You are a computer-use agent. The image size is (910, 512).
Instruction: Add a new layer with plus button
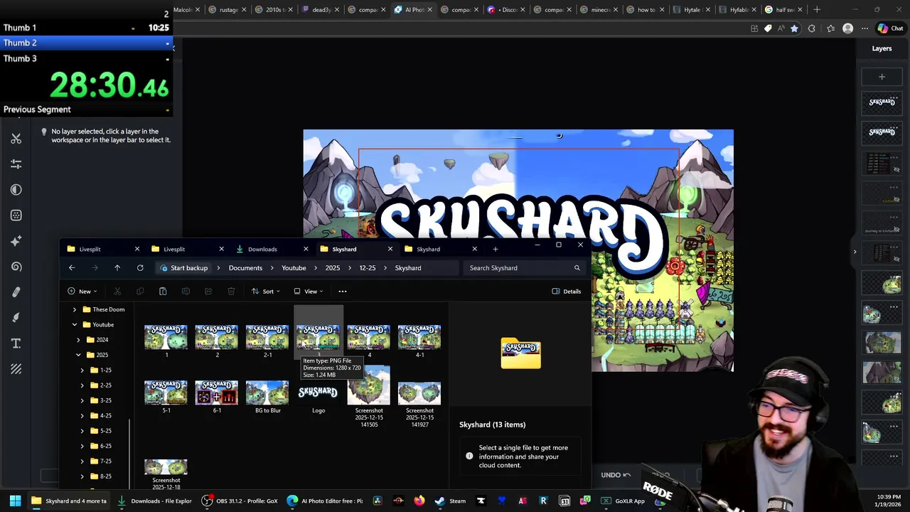[x=882, y=77]
